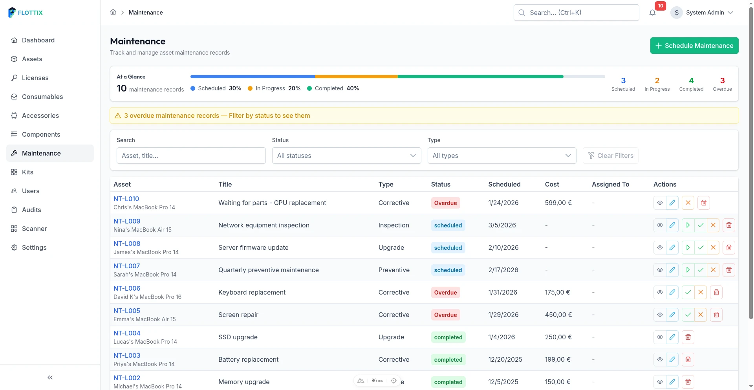Click the Clear Filters funnel icon
The image size is (754, 390).
click(593, 156)
